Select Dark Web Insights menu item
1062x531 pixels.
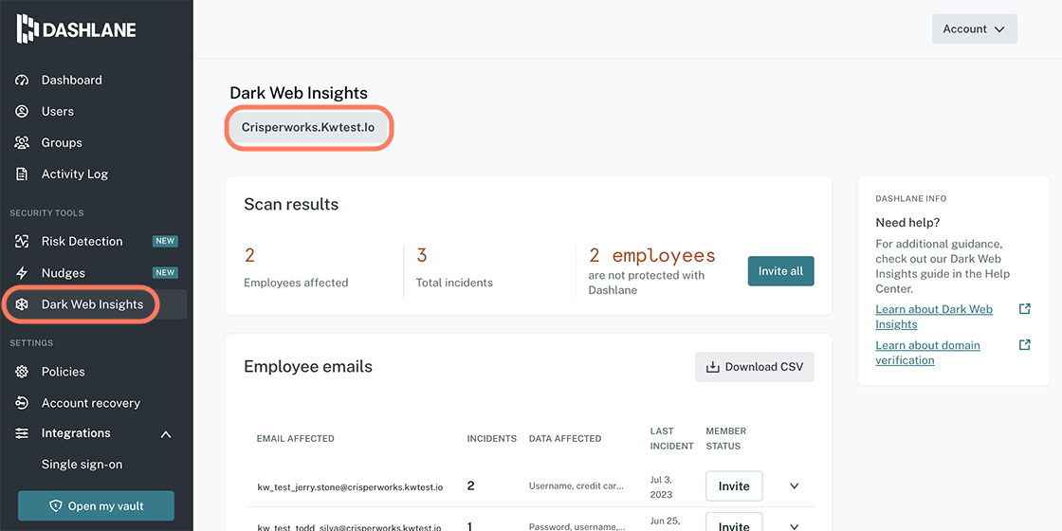coord(92,304)
